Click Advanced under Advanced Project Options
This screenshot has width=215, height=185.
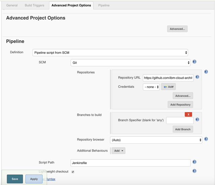tap(177, 29)
